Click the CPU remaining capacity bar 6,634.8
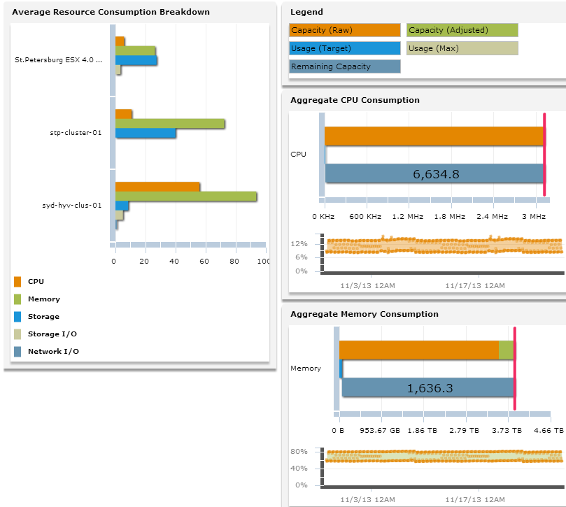The width and height of the screenshot is (566, 507). pyautogui.click(x=434, y=173)
